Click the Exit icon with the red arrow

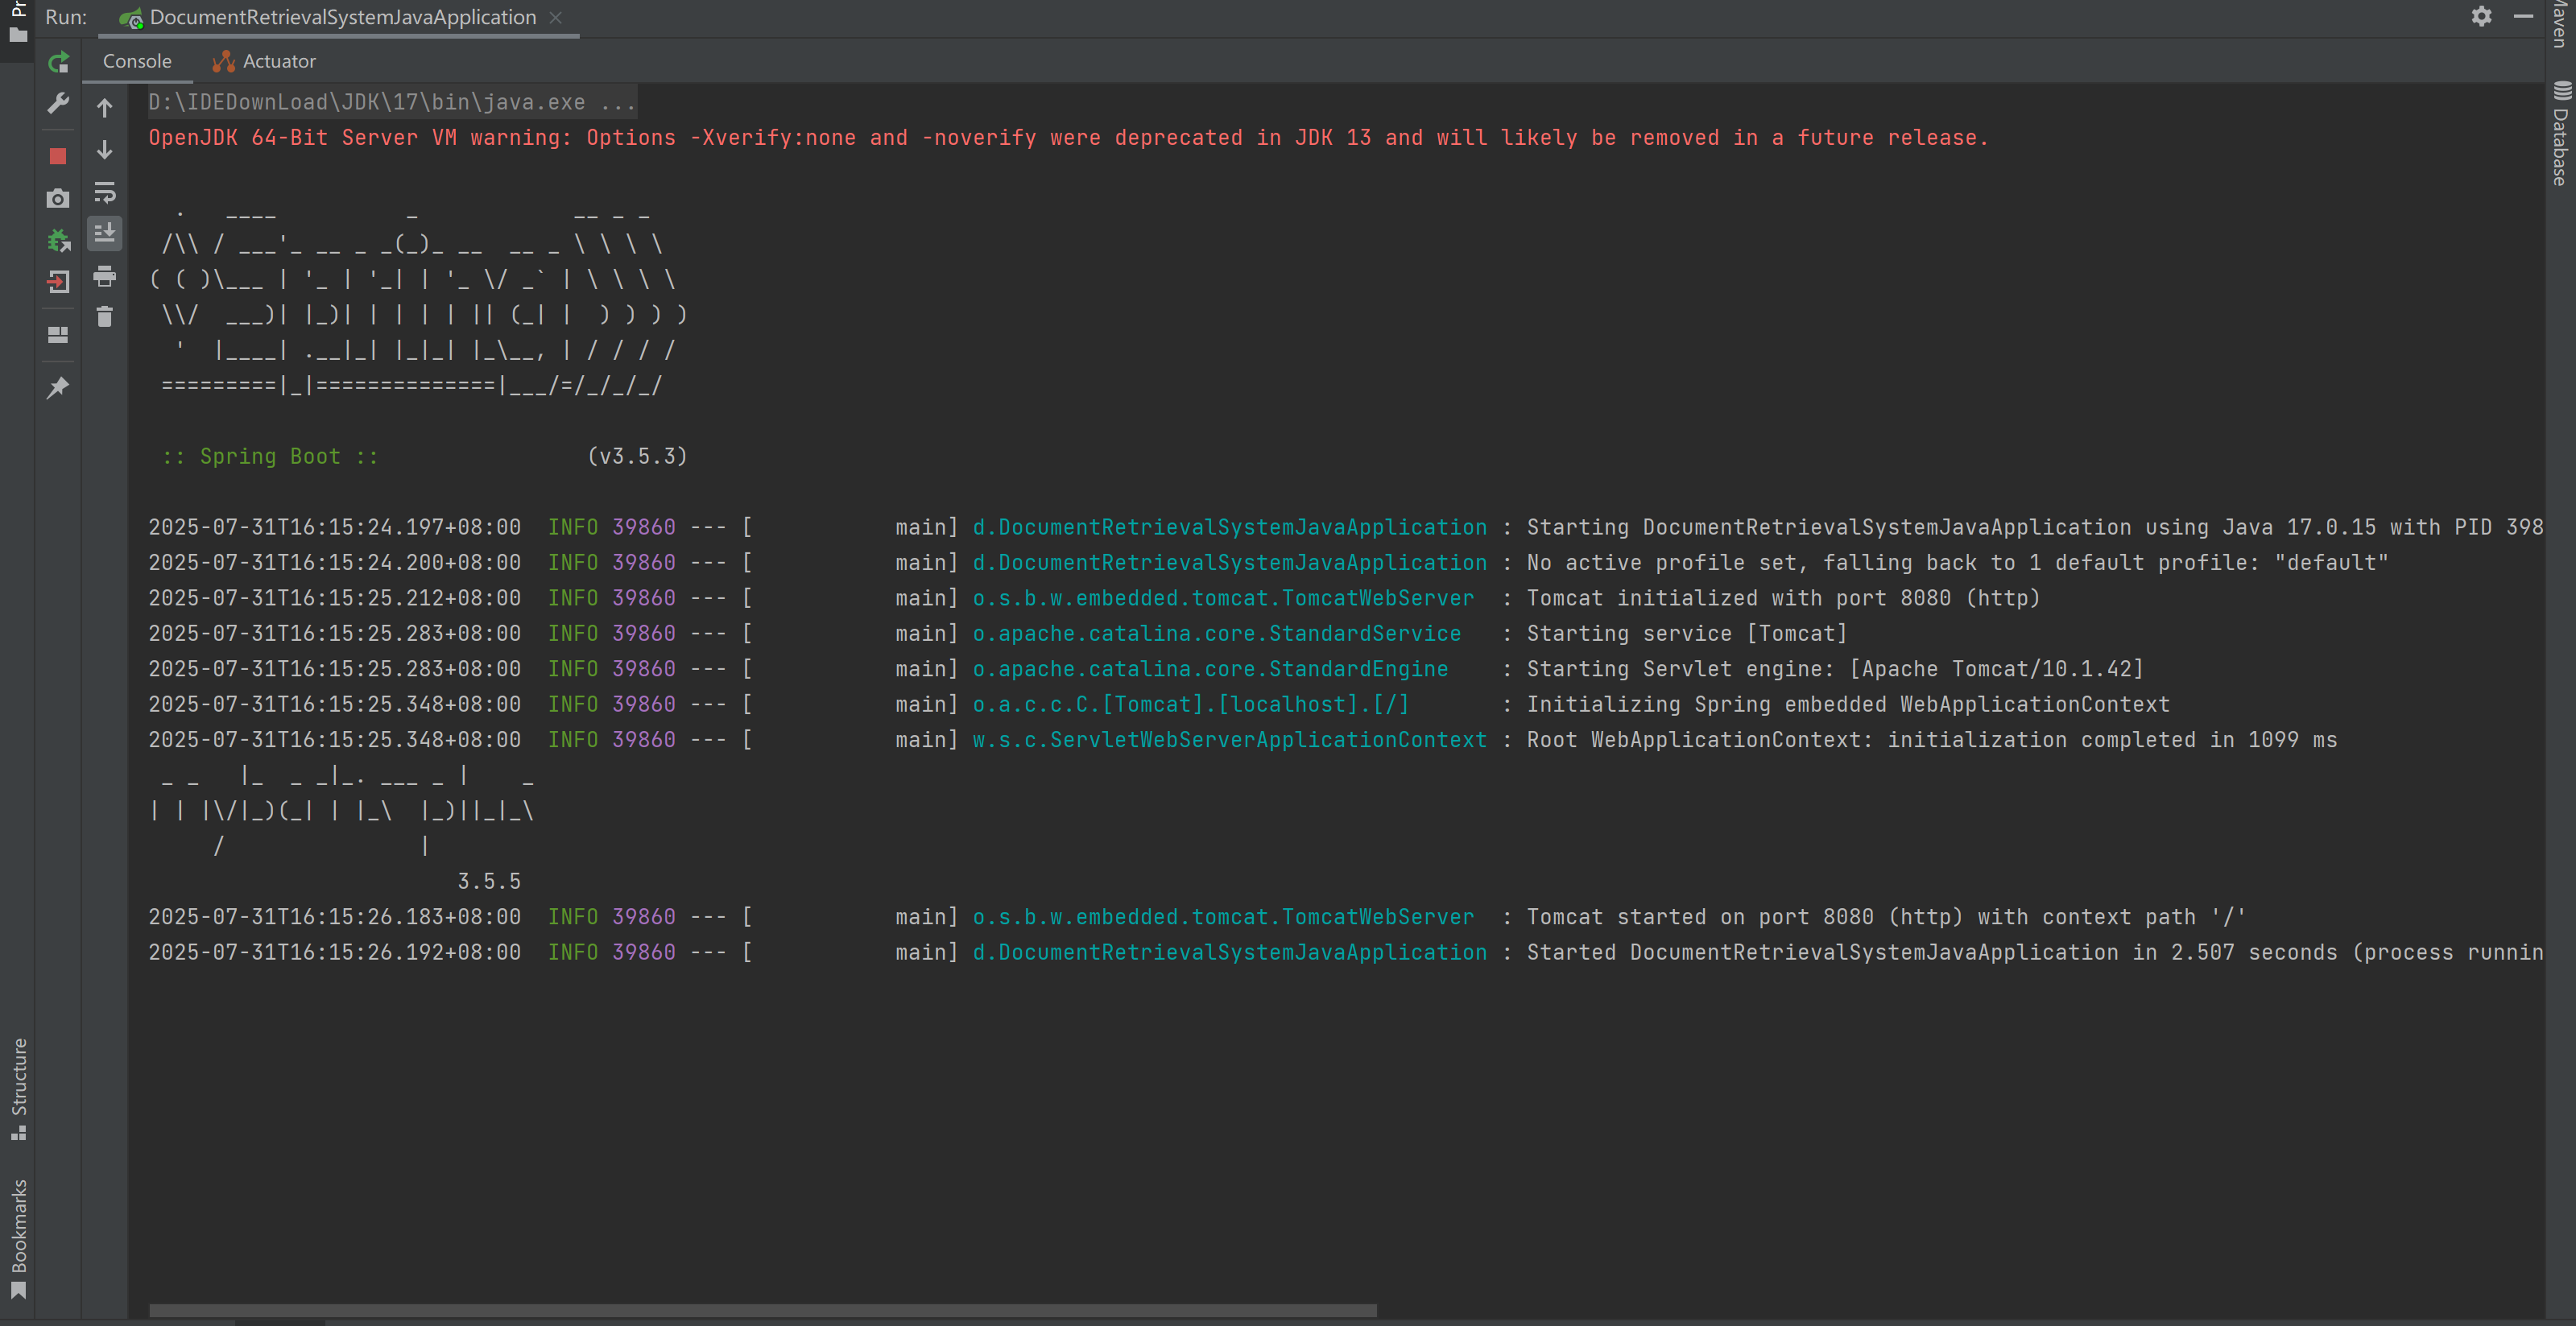(x=58, y=282)
